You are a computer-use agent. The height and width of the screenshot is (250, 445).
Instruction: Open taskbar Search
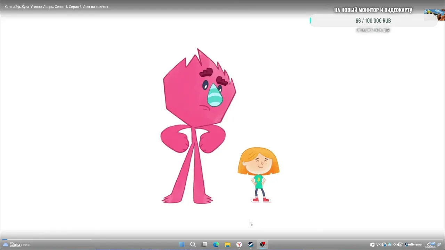[193, 244]
